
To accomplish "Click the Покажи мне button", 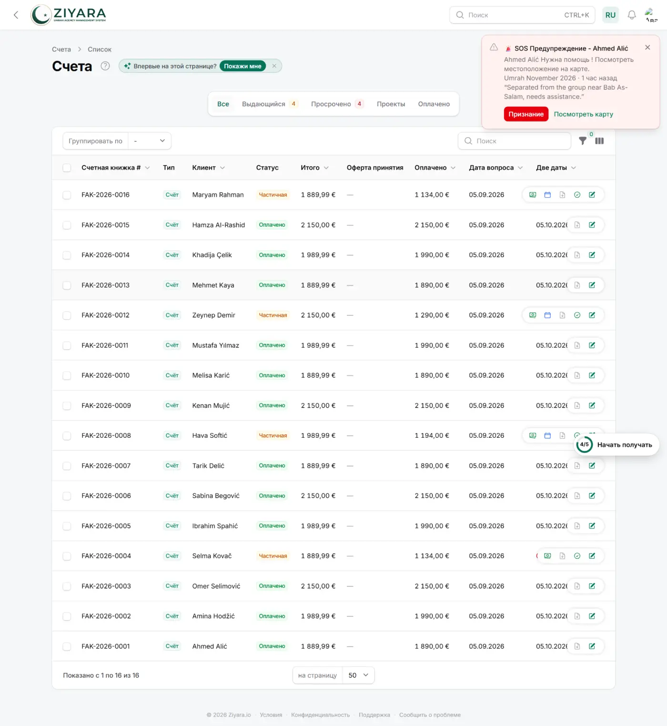I will [243, 66].
